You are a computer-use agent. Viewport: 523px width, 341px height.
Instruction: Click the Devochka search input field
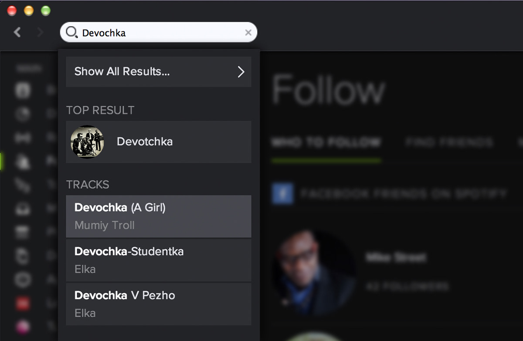click(x=161, y=33)
